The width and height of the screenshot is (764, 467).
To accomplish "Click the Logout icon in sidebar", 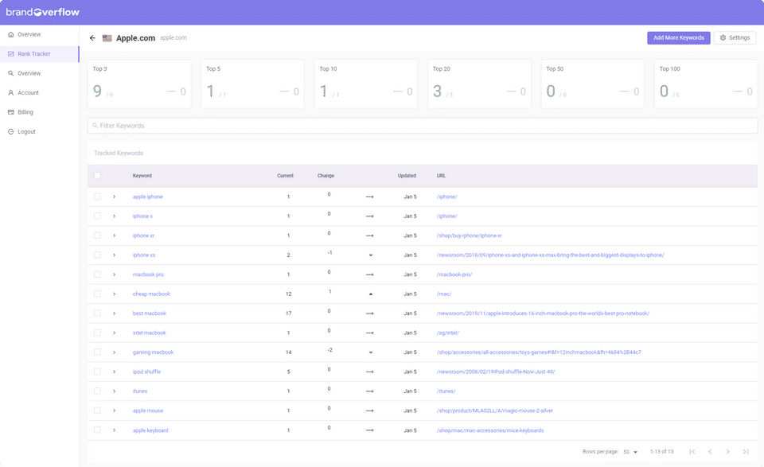I will 10,132.
